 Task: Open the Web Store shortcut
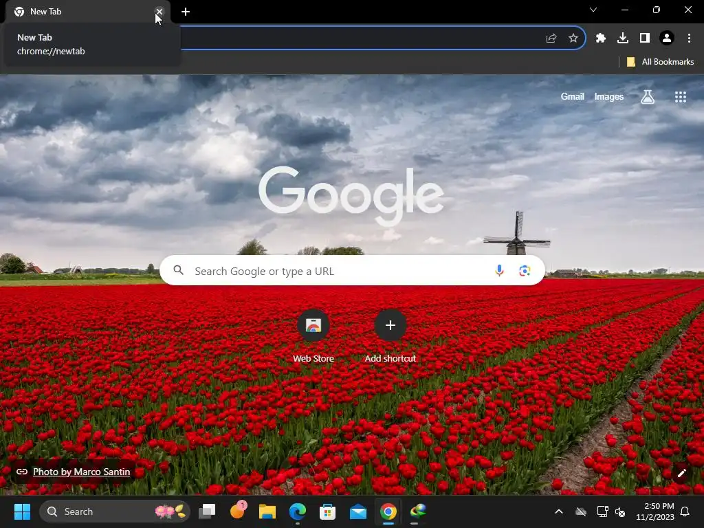313,337
